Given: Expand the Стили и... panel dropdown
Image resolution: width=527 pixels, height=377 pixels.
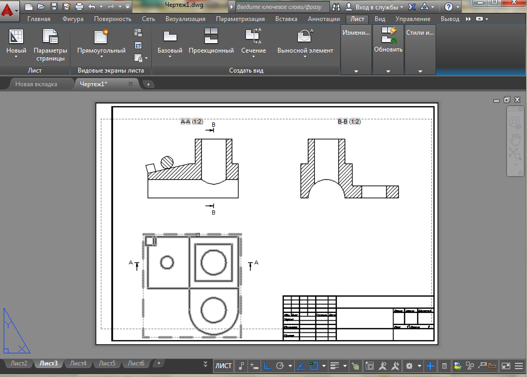Looking at the screenshot, I should (x=420, y=72).
